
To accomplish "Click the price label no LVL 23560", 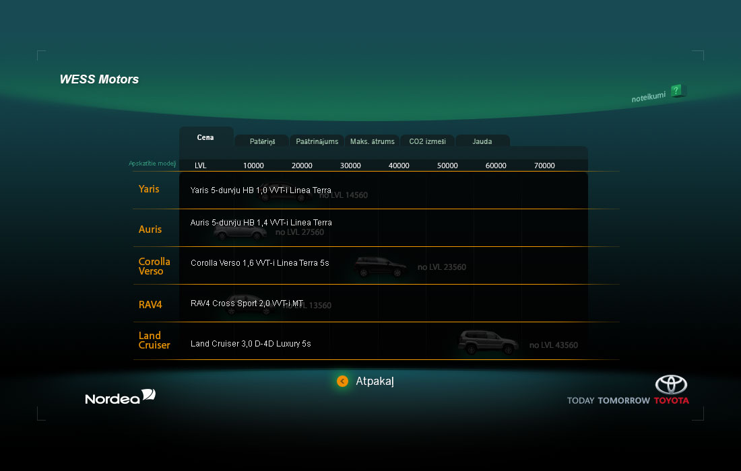I will (442, 267).
